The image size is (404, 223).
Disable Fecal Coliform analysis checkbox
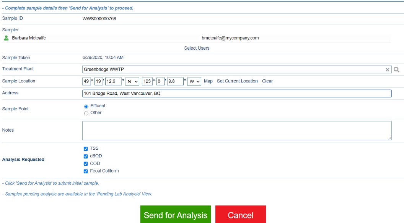86,171
